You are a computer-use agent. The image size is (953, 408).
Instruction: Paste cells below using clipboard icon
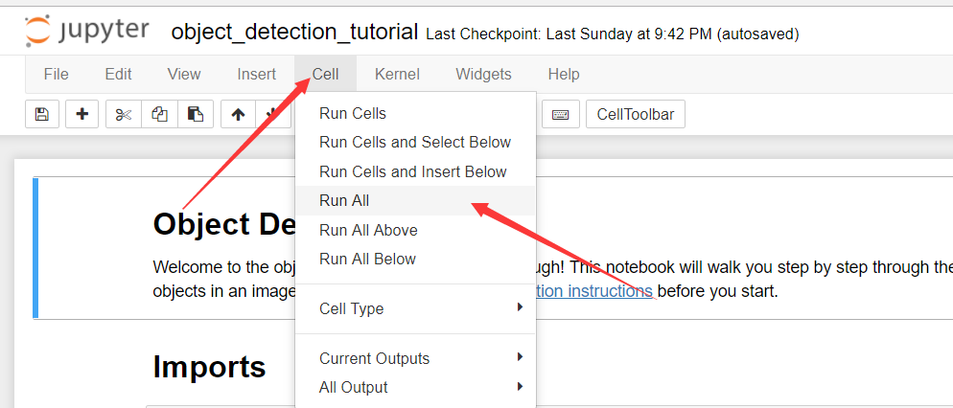tap(195, 115)
